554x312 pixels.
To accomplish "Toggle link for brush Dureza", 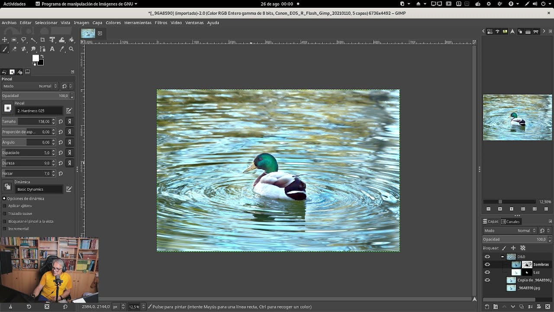I will pyautogui.click(x=70, y=163).
